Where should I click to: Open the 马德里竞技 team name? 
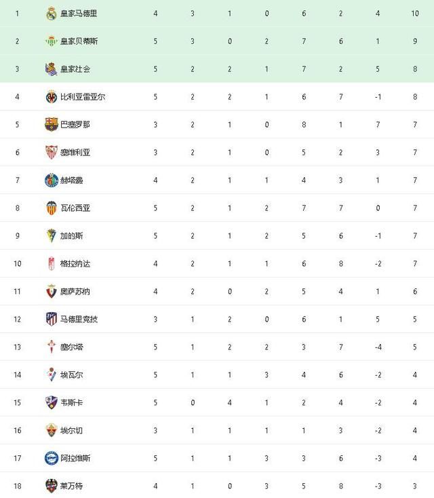(x=79, y=319)
